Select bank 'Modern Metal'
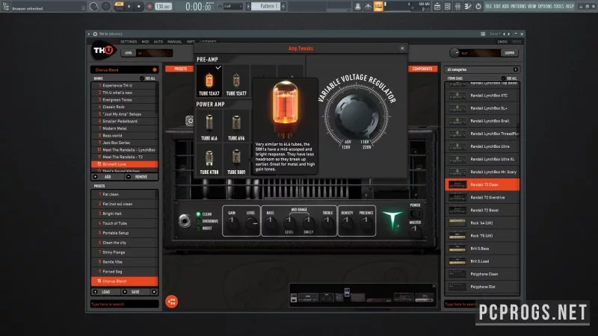 click(x=123, y=128)
